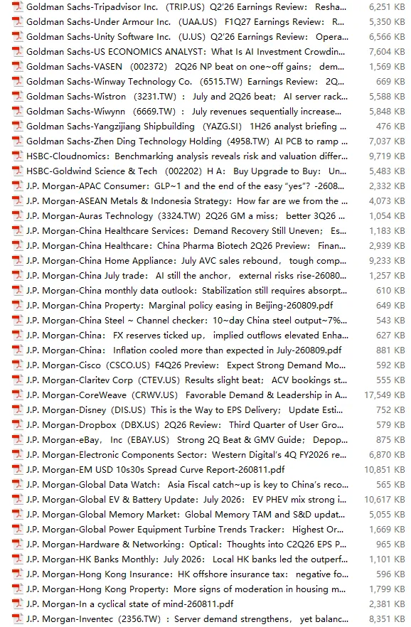The height and width of the screenshot is (627, 411).
Task: Click PDF icon of US ECONOMICS ANALYST file
Action: click(x=18, y=52)
